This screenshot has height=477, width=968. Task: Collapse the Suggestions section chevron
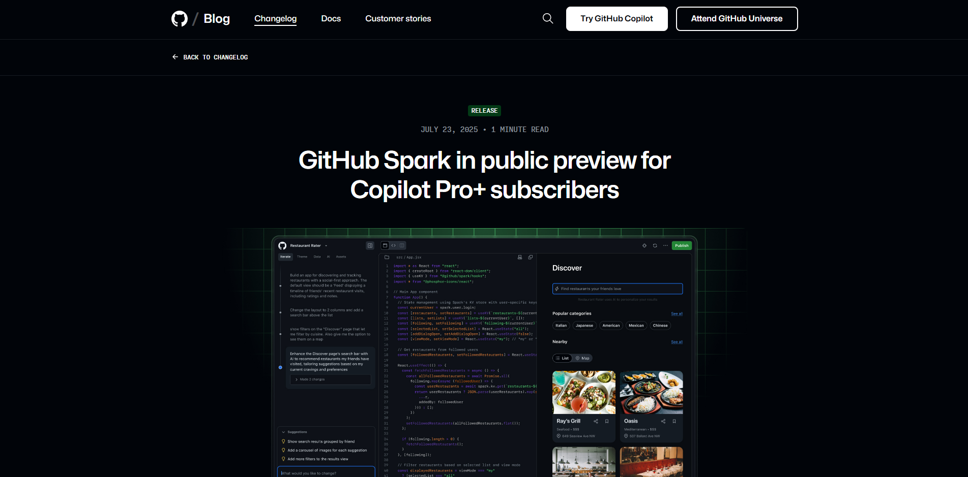283,432
